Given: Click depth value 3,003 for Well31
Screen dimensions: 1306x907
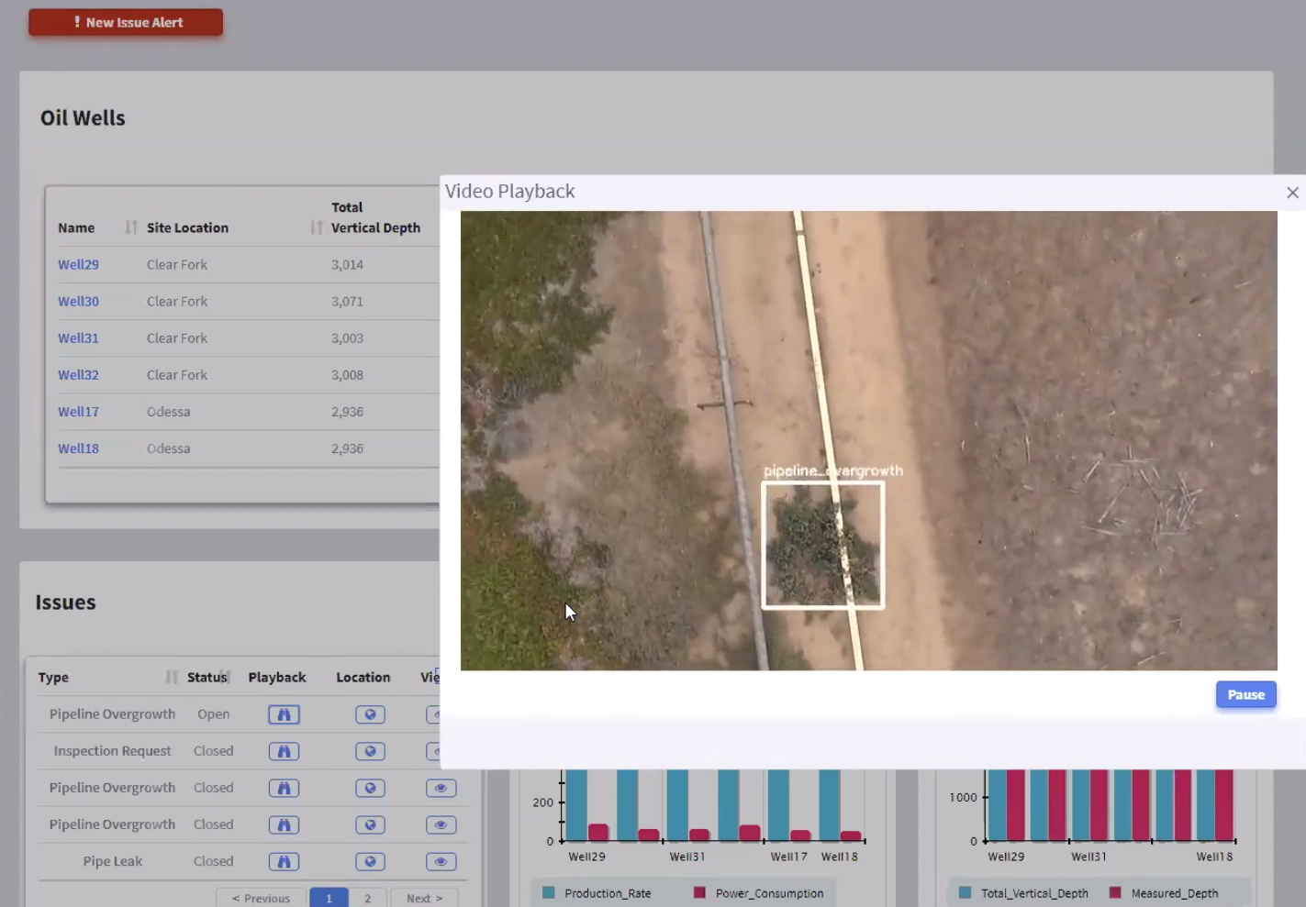Looking at the screenshot, I should 347,337.
